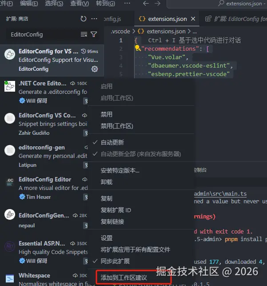Select EditorConfig for VS Code extension entry
This screenshot has height=286, width=267.
(x=52, y=60)
